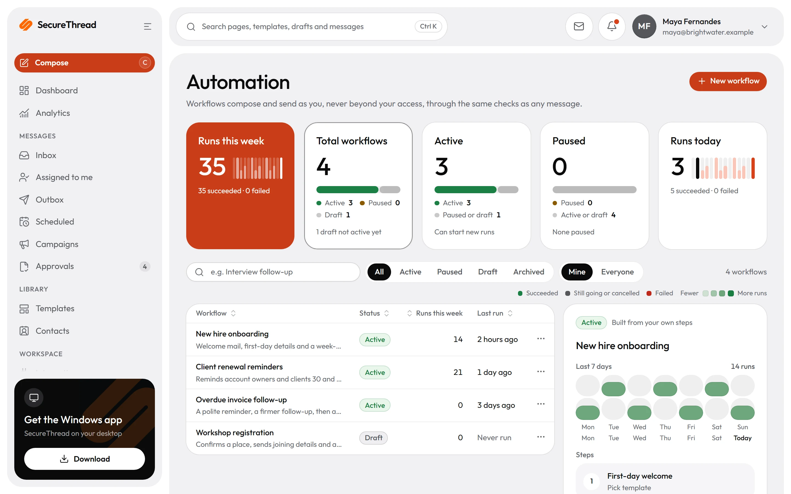Screen dimensions: 791x494
Task: Open Analytics from the sidebar
Action: pos(84,113)
